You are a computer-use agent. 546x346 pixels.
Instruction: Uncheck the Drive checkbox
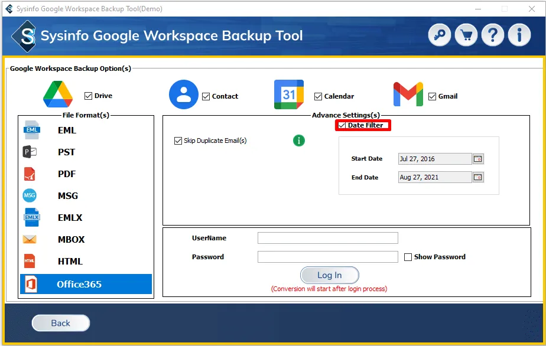pyautogui.click(x=89, y=96)
